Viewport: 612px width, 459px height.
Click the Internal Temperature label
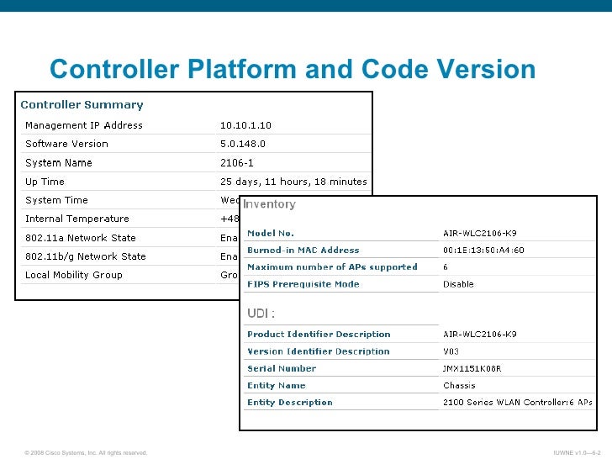(77, 219)
